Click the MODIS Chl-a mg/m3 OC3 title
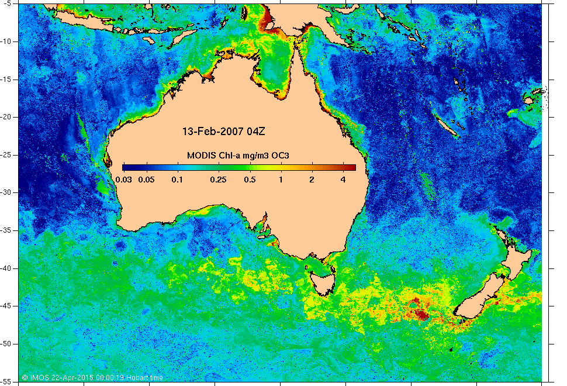This screenshot has height=386, width=567. [x=238, y=156]
